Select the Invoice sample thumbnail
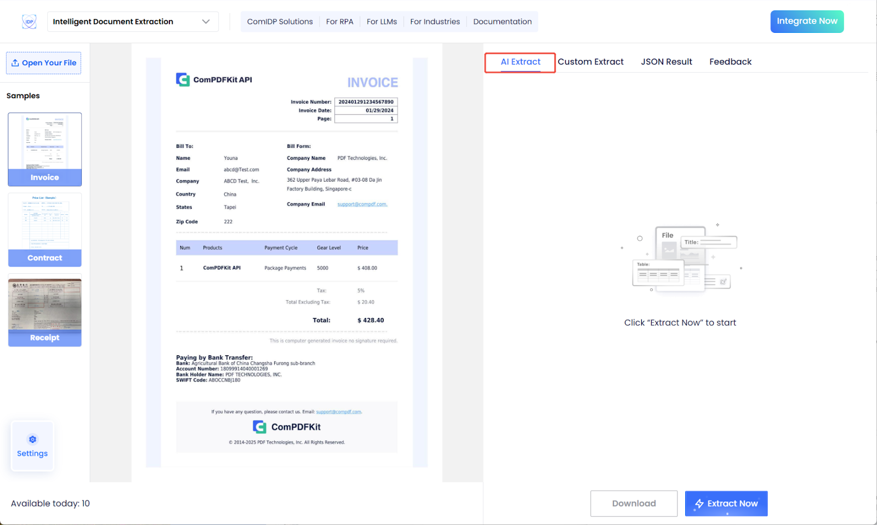This screenshot has width=877, height=525. [x=45, y=149]
